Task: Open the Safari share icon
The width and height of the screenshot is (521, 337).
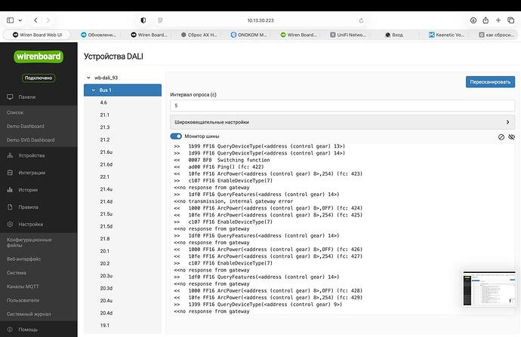Action: pyautogui.click(x=486, y=20)
